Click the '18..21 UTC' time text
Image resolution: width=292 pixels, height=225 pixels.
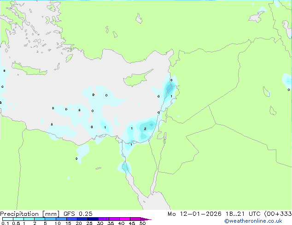[243, 214]
